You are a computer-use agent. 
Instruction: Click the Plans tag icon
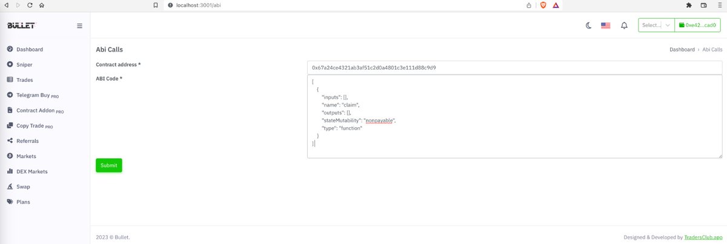tap(10, 202)
